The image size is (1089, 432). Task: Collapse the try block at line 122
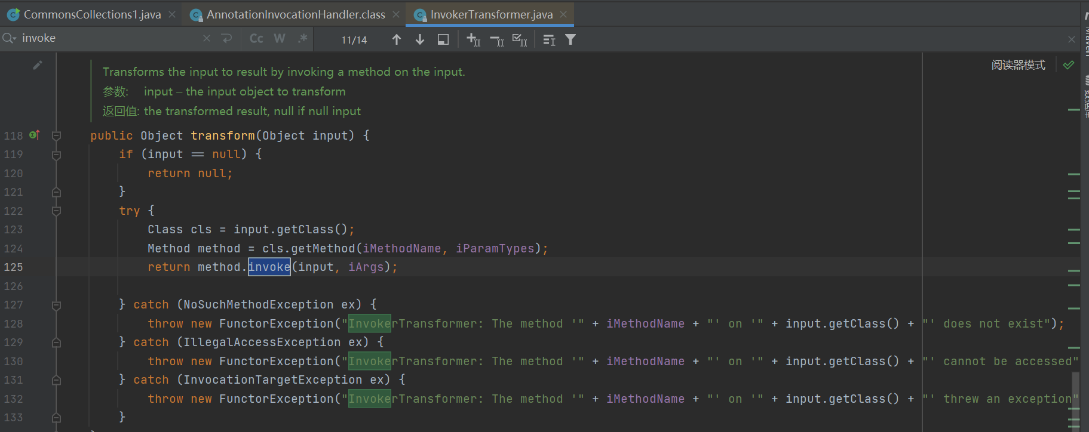point(56,211)
